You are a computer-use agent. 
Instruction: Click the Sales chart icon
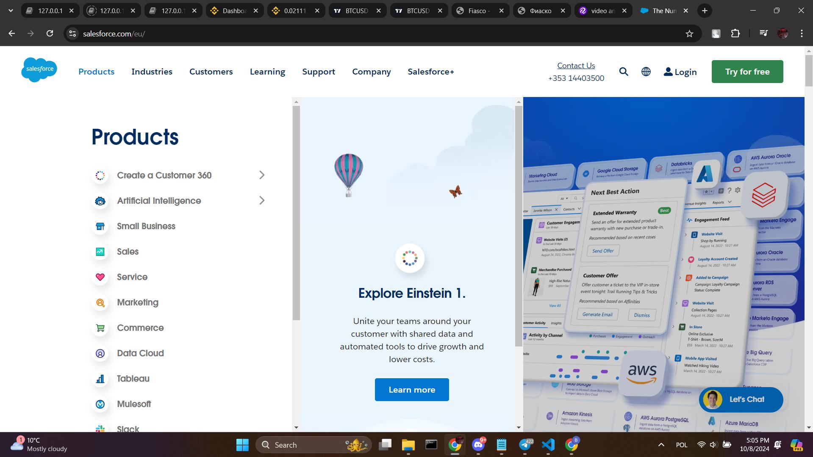point(100,252)
